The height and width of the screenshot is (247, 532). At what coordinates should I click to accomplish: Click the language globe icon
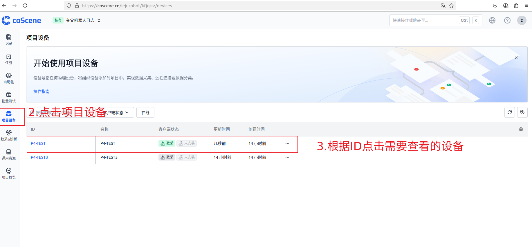492,20
